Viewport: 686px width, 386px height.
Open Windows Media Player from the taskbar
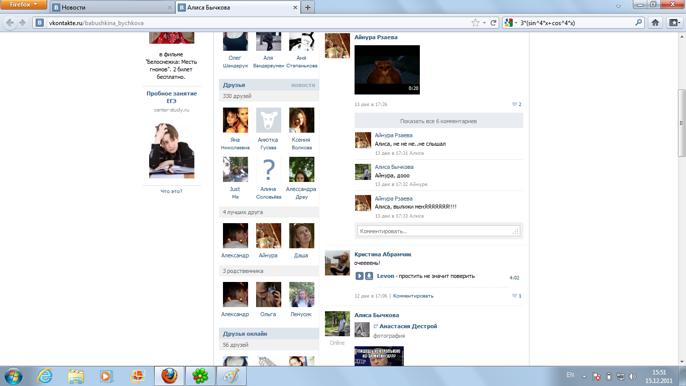(106, 375)
